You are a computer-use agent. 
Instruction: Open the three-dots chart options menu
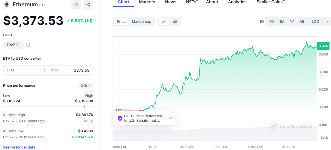329,22
